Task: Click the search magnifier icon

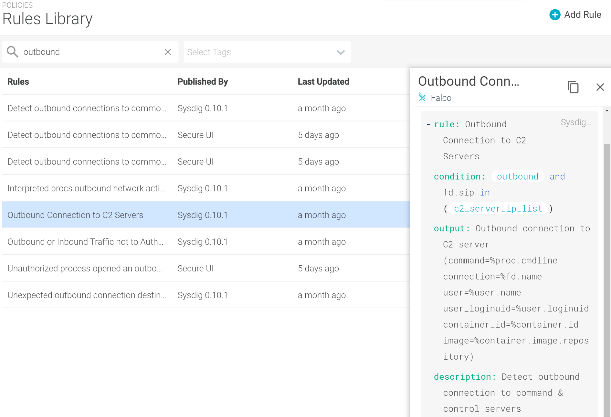Action: pyautogui.click(x=13, y=52)
